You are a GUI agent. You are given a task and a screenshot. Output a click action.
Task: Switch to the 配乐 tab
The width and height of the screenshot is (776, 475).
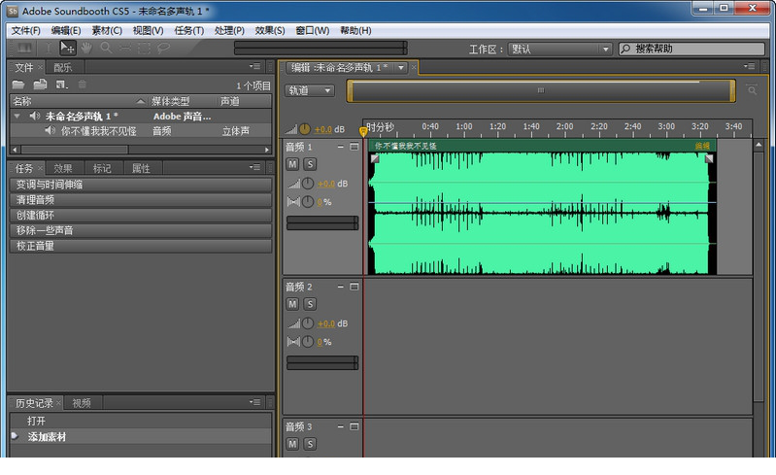63,67
